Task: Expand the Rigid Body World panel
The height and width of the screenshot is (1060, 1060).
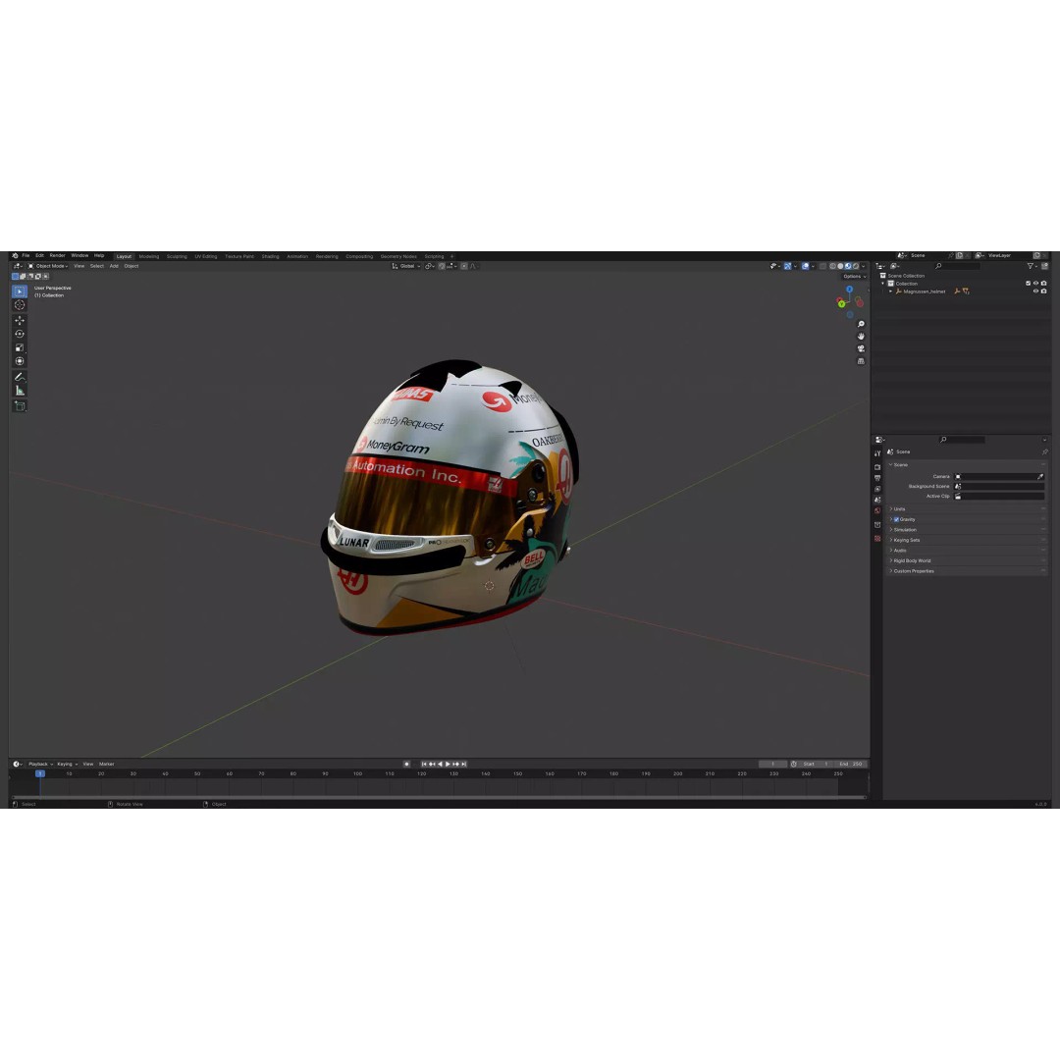Action: point(913,560)
